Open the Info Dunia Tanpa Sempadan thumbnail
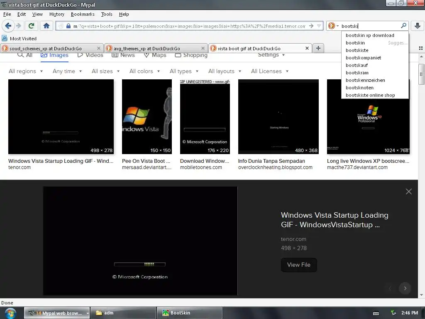Viewport: 425px width, 319px height. [x=278, y=117]
